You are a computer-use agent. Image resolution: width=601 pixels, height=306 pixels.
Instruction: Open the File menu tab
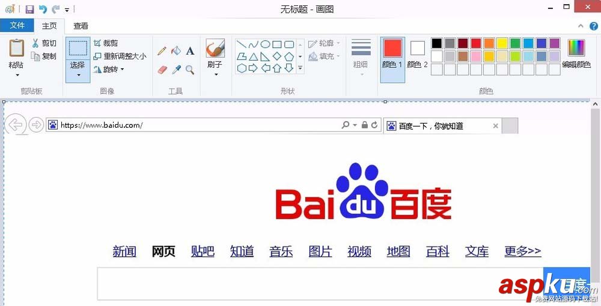coord(17,25)
